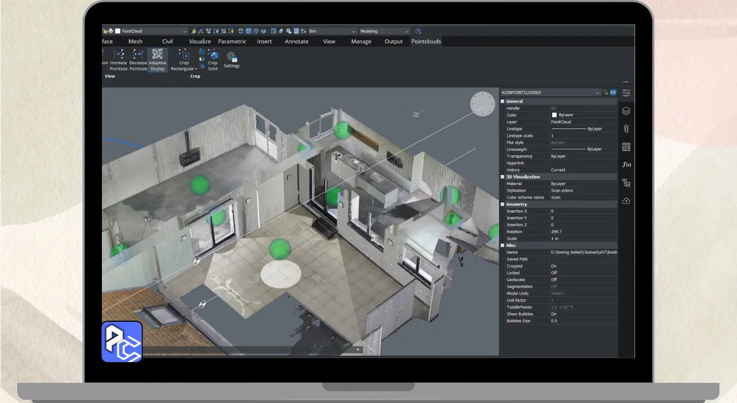737x403 pixels.
Task: Expand the Modeling workspace dropdown
Action: (x=407, y=31)
